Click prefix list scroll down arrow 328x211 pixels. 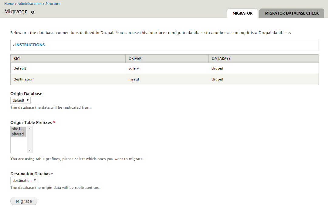(x=29, y=150)
